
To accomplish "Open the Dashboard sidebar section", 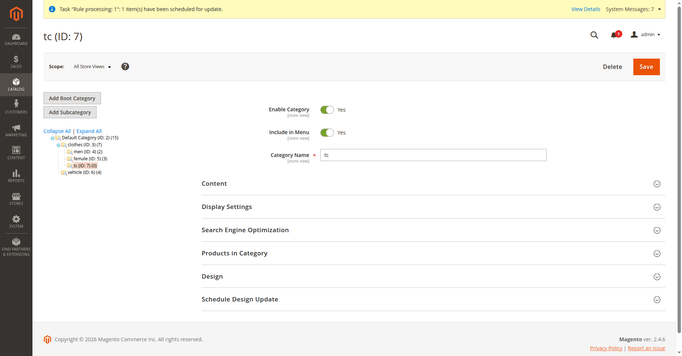I will pyautogui.click(x=16, y=39).
